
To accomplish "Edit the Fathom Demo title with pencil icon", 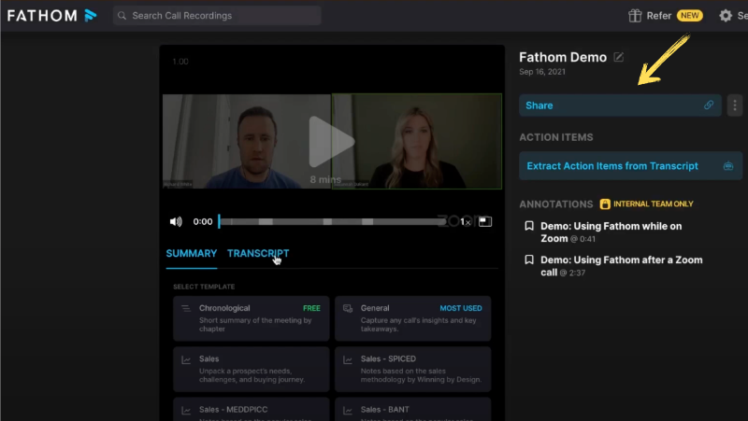I will point(619,57).
